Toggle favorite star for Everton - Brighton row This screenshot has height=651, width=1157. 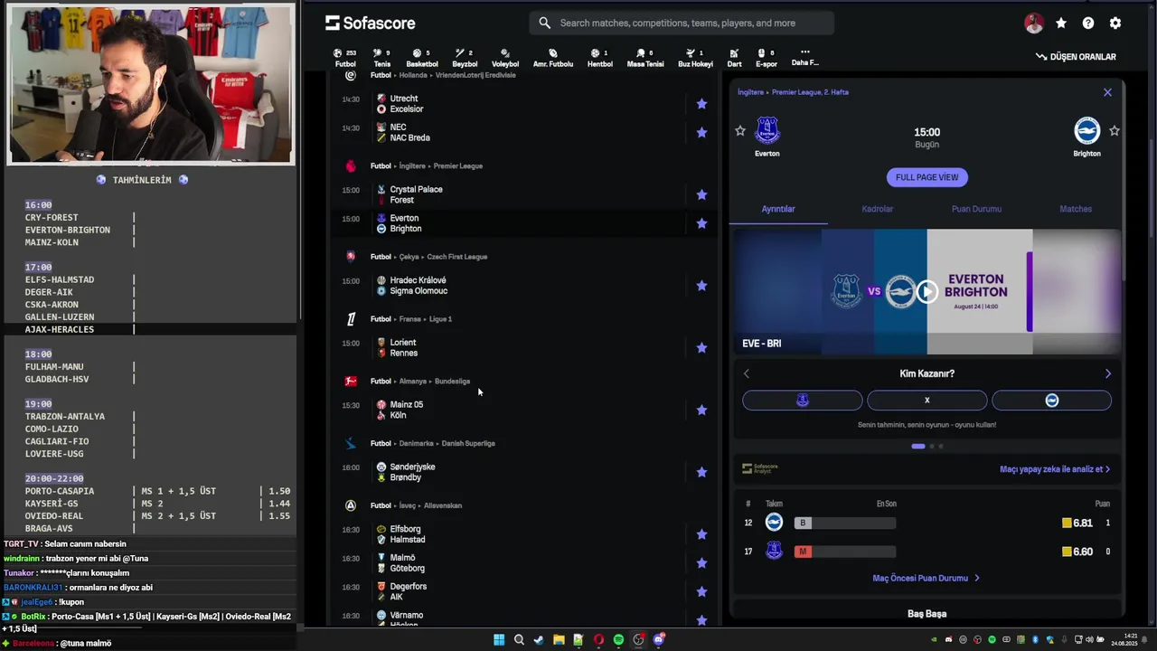click(x=701, y=223)
